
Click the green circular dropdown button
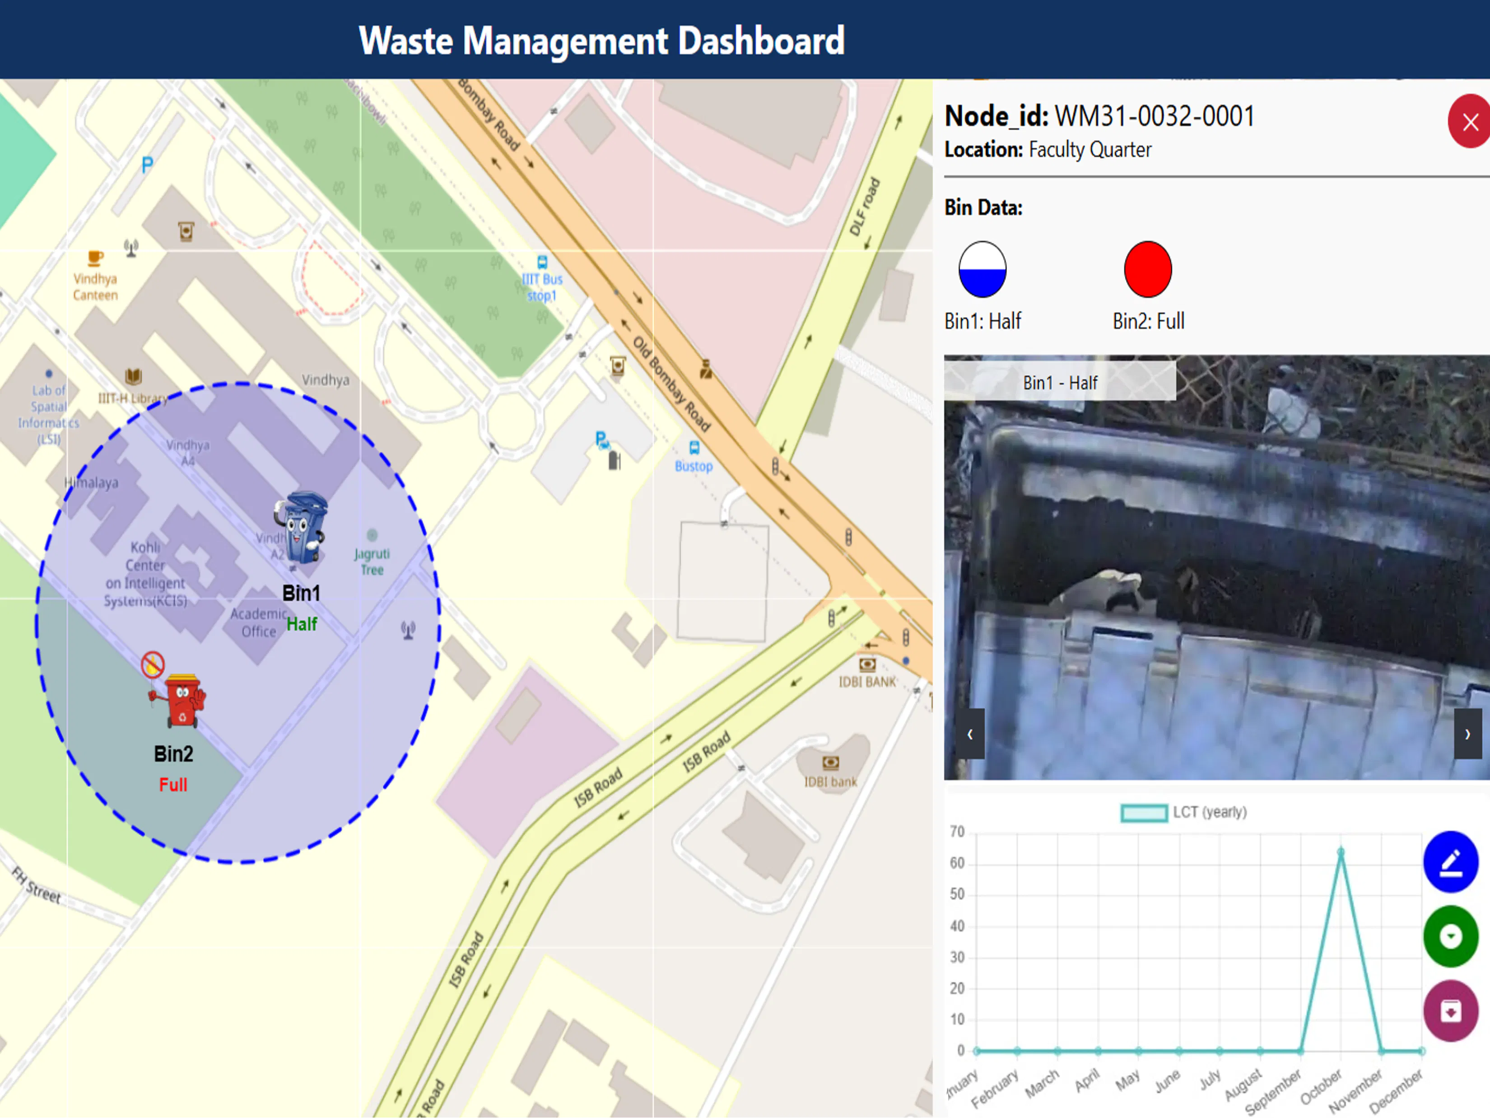point(1451,937)
